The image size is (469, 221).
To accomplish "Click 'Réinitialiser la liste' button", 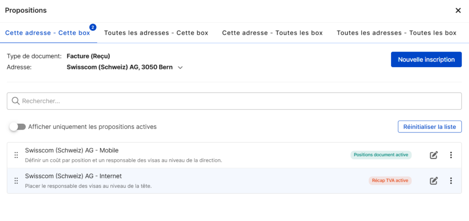I will coord(430,126).
